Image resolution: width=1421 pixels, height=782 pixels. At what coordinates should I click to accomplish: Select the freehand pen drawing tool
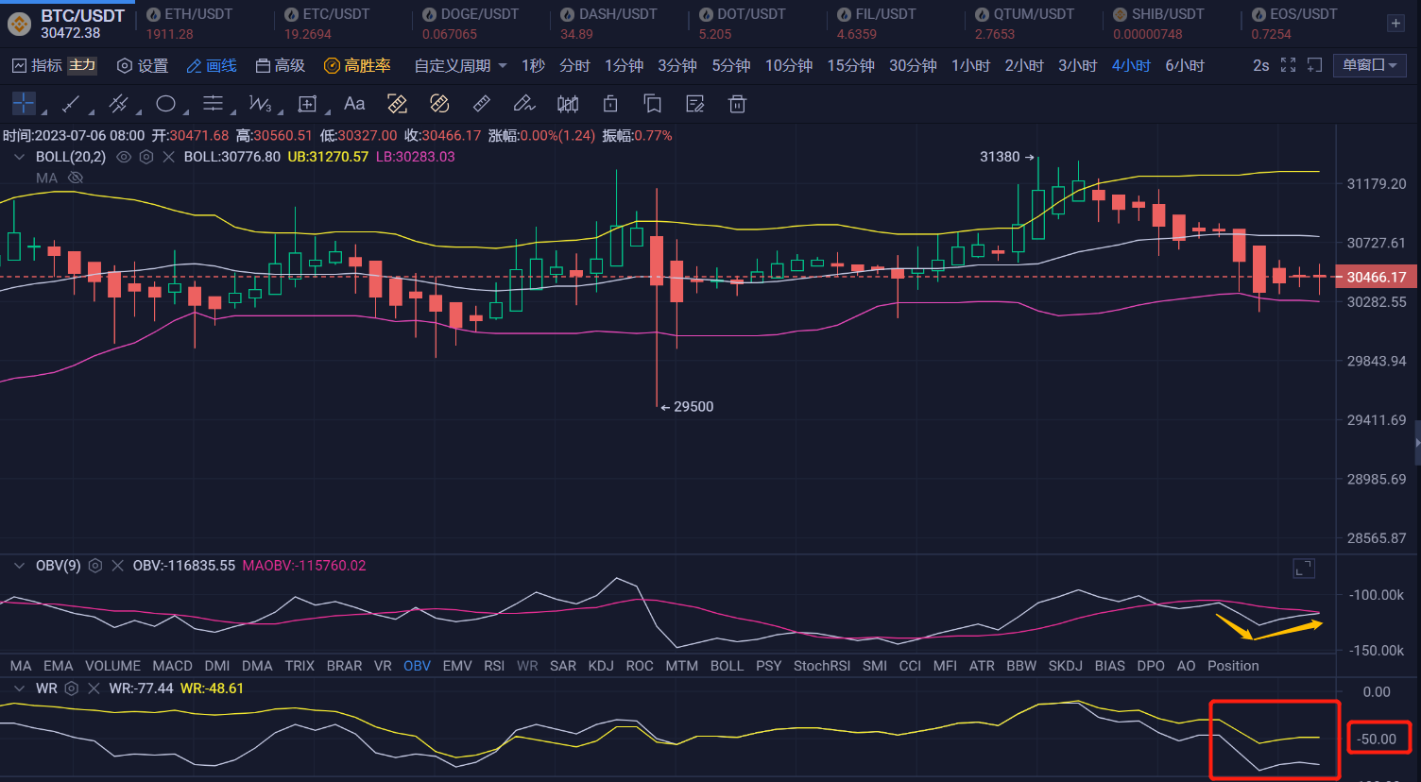[523, 104]
